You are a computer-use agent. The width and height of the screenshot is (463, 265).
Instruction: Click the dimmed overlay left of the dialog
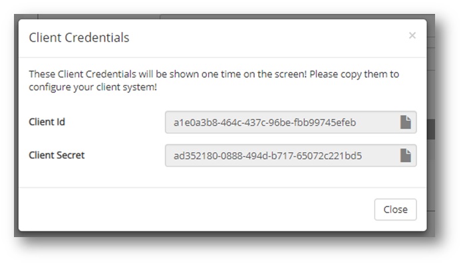tap(16, 126)
